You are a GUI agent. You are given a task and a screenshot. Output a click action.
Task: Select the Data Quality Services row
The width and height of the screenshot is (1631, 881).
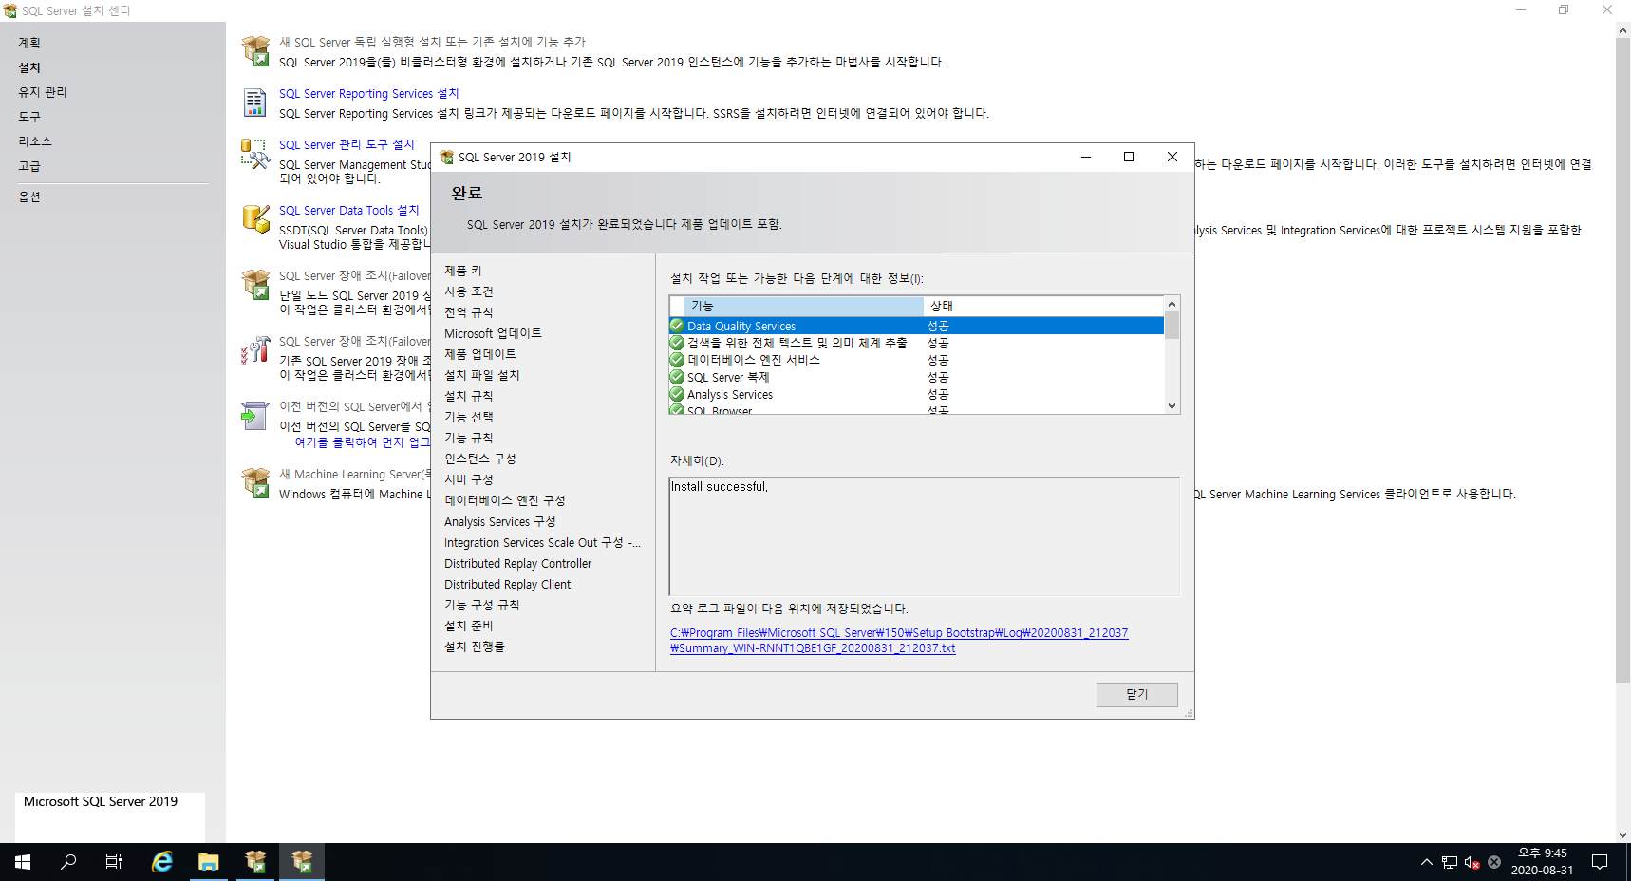(916, 326)
